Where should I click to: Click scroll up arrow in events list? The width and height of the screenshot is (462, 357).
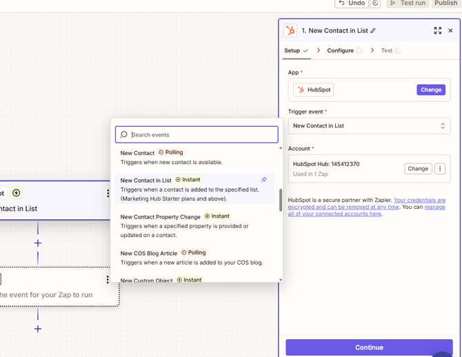tap(281, 148)
